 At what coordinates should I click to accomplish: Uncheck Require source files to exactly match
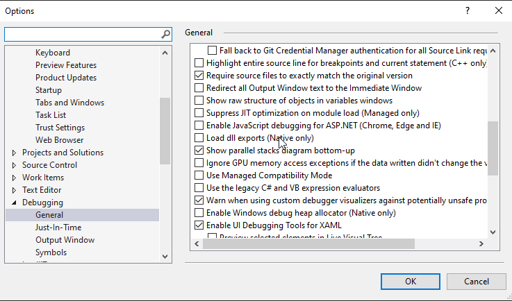199,76
